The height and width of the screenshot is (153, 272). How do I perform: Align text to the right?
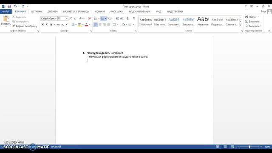coord(104,25)
